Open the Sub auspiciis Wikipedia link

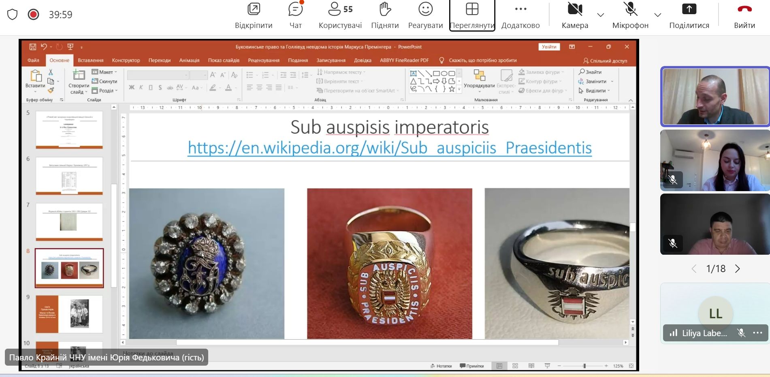389,148
